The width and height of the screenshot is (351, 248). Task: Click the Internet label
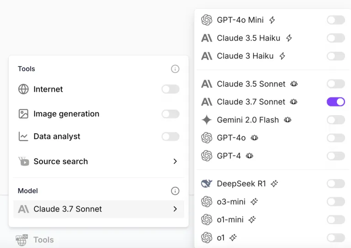tap(48, 89)
